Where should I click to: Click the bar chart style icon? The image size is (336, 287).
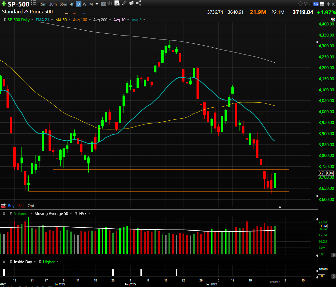(110, 3)
